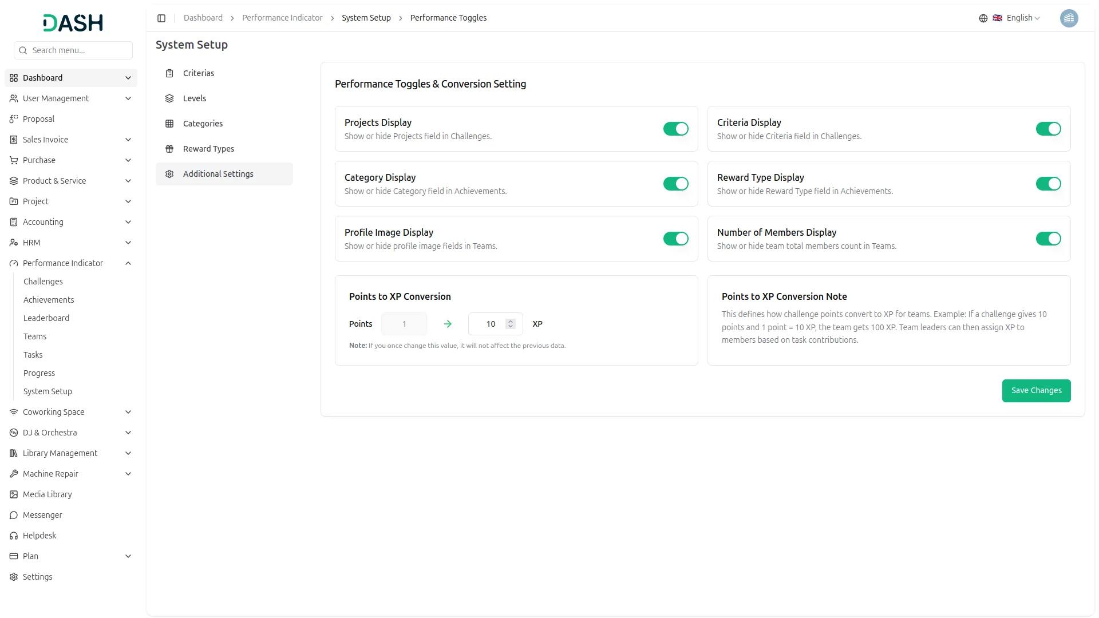Open the Categories setup tab
The image size is (1099, 618).
[x=203, y=124]
